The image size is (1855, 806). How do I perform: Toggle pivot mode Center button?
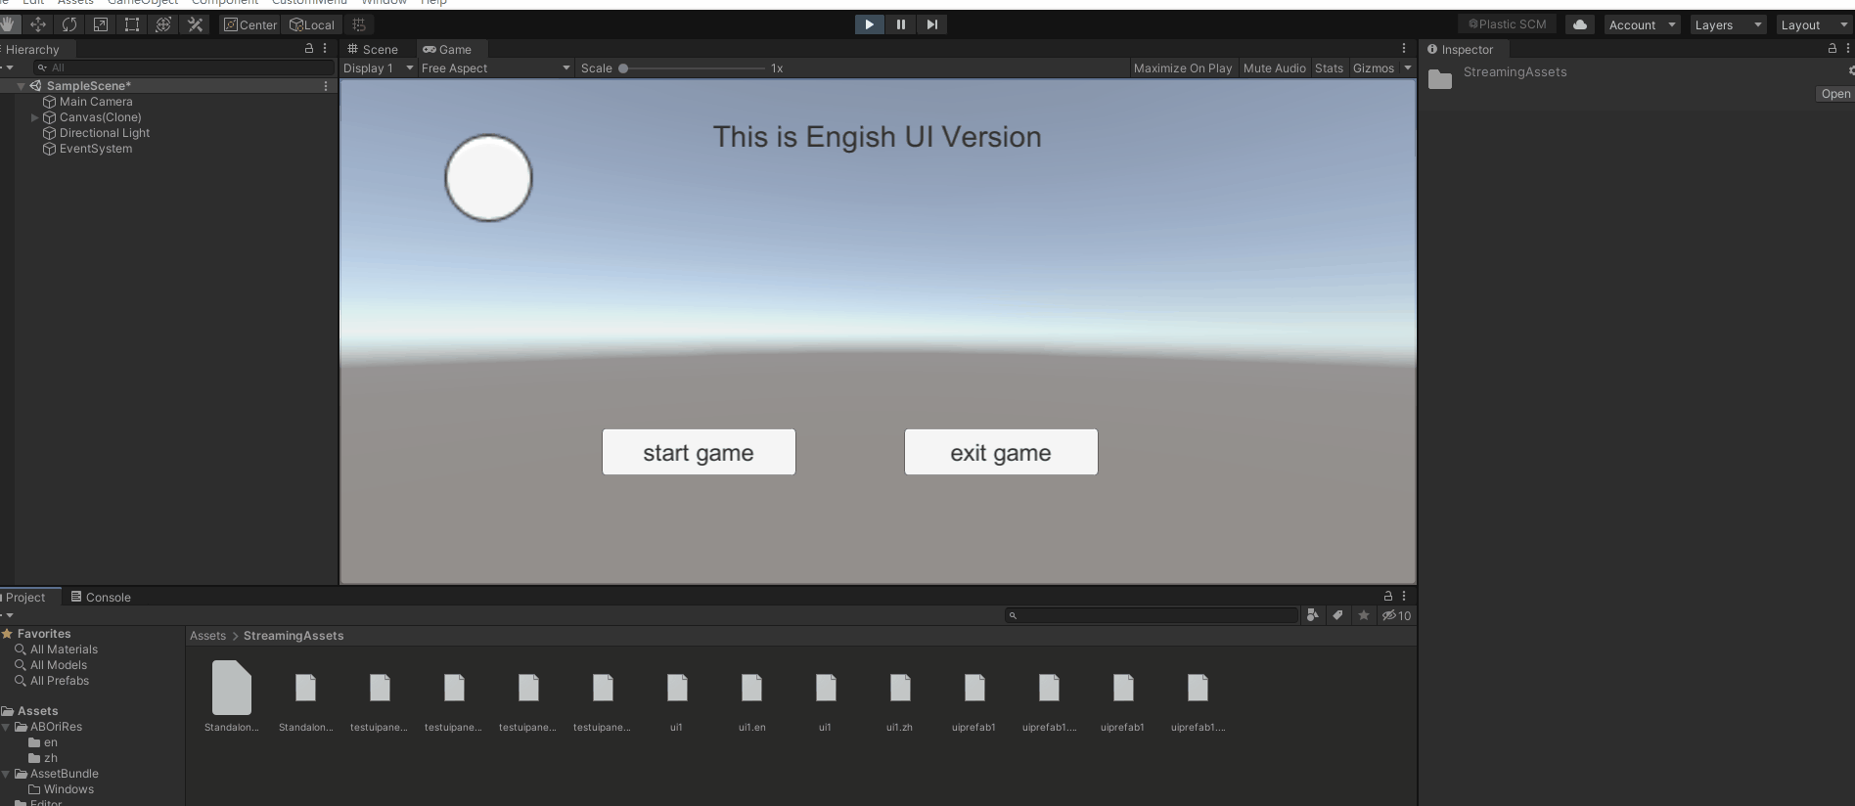click(250, 24)
